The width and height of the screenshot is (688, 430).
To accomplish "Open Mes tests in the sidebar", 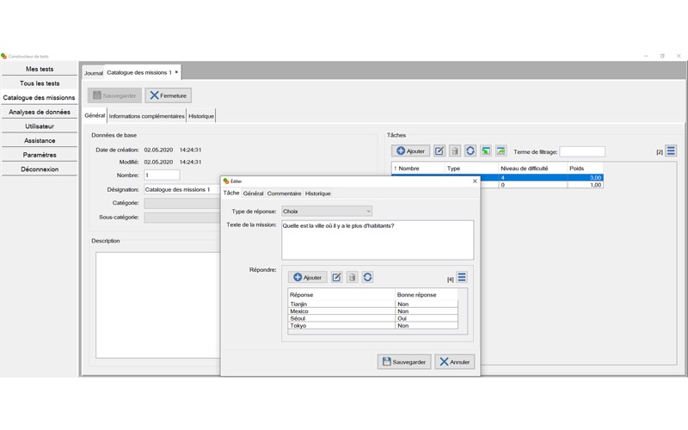I will 40,69.
